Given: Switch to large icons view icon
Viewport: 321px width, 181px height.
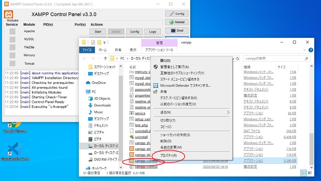Looking at the screenshot, I should (309, 173).
